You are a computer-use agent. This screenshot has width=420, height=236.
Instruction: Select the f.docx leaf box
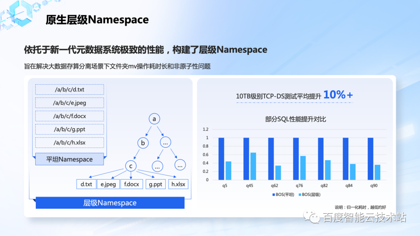[x=131, y=184]
